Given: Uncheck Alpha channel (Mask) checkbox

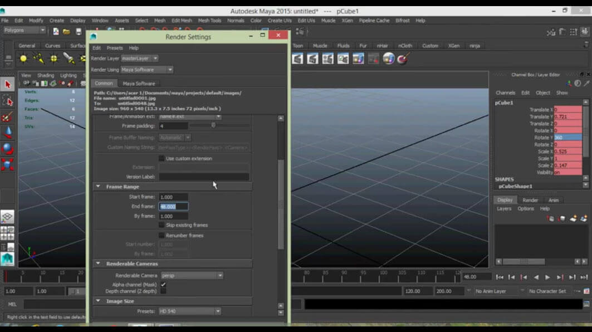Looking at the screenshot, I should [164, 285].
